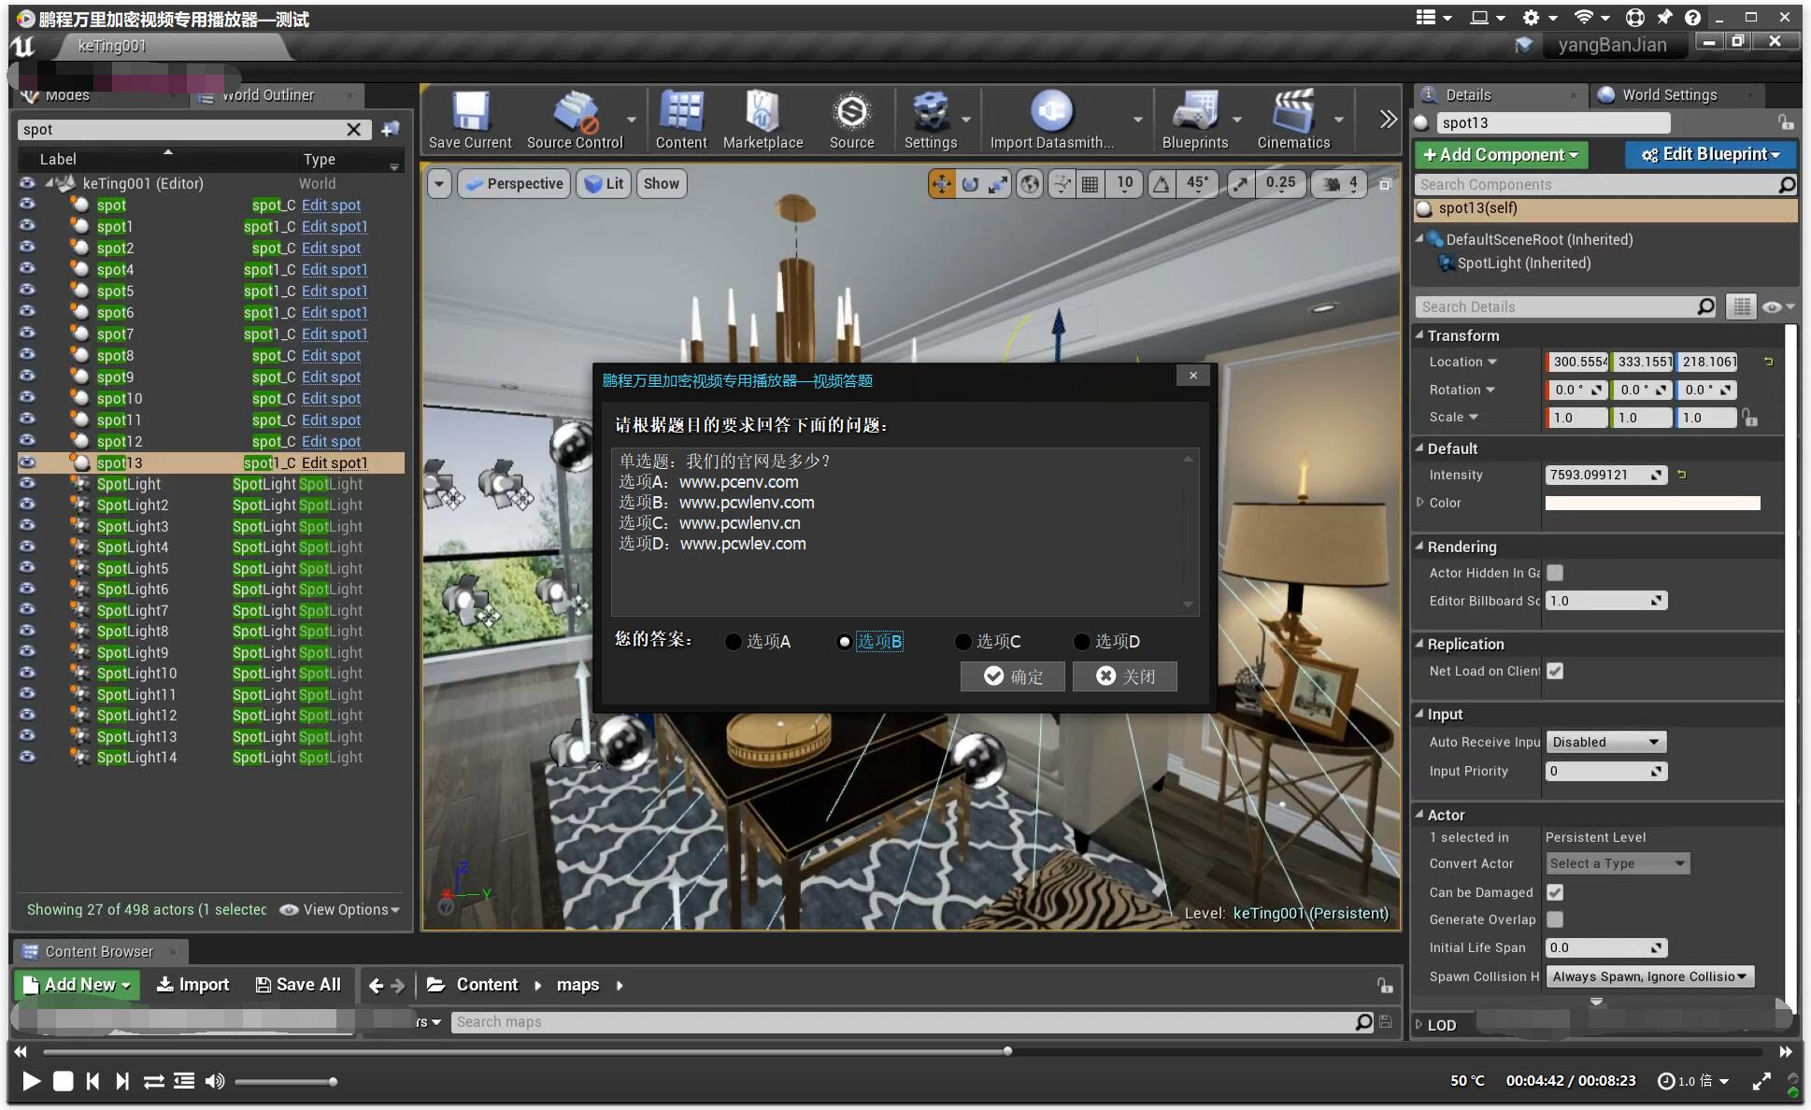Click Save All in Content Browser

pyautogui.click(x=298, y=985)
